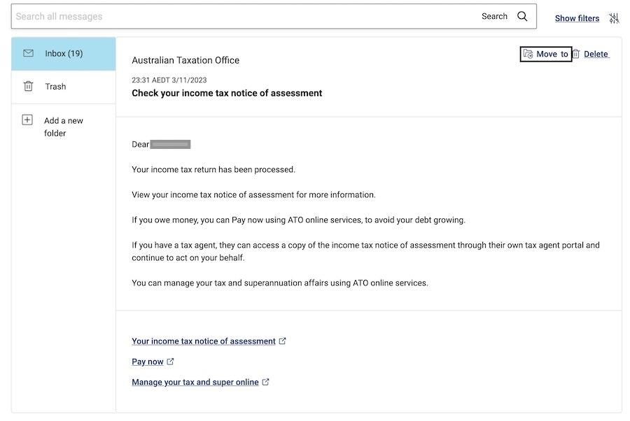Focus the Search all messages field
The height and width of the screenshot is (421, 630).
pyautogui.click(x=245, y=17)
